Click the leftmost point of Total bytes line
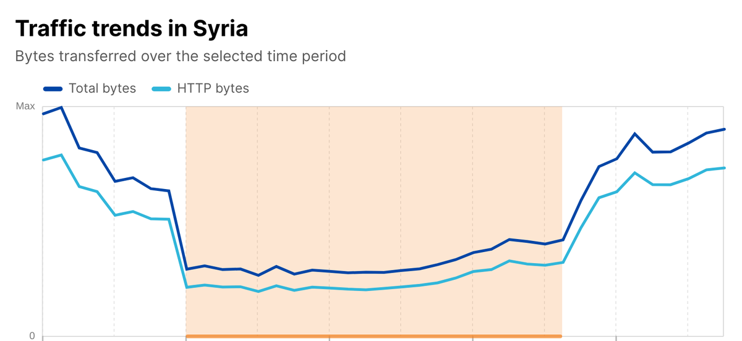The width and height of the screenshot is (742, 341). tap(43, 114)
